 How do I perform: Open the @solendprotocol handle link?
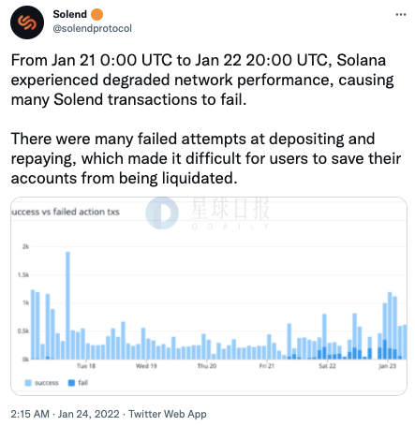[x=93, y=28]
